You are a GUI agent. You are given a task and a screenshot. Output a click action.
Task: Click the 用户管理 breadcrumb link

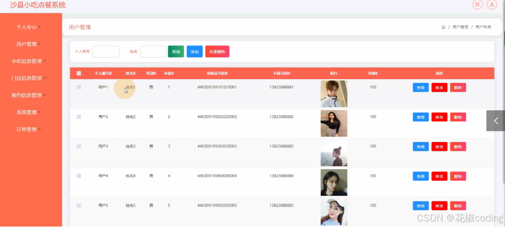pyautogui.click(x=460, y=27)
